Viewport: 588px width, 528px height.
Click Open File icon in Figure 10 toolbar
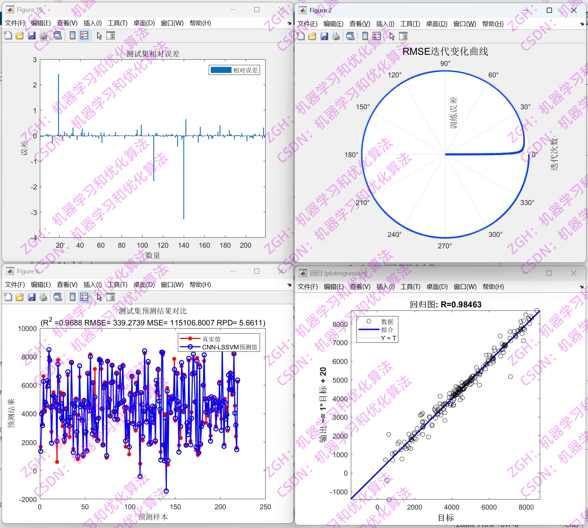pyautogui.click(x=20, y=35)
